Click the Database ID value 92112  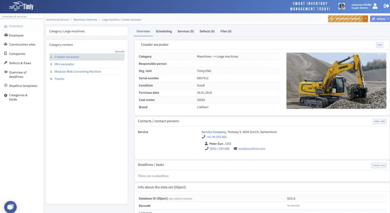(x=291, y=199)
